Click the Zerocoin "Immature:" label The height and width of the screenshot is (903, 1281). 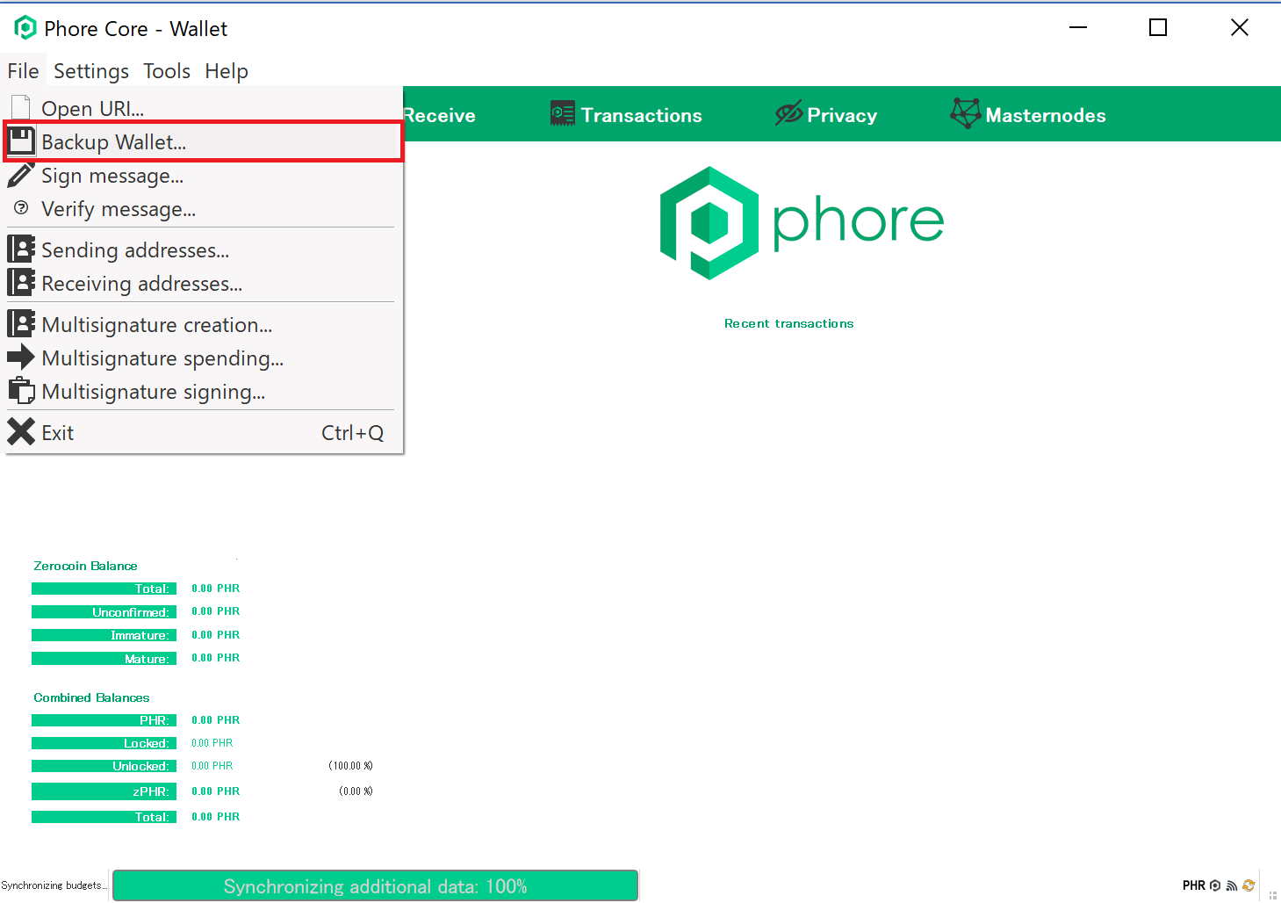coord(104,635)
